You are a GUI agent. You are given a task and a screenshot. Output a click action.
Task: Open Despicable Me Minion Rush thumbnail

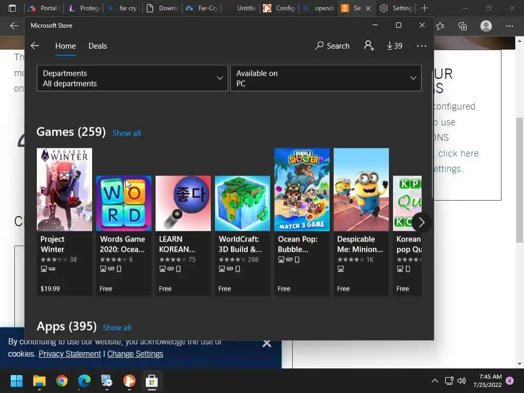(x=361, y=189)
